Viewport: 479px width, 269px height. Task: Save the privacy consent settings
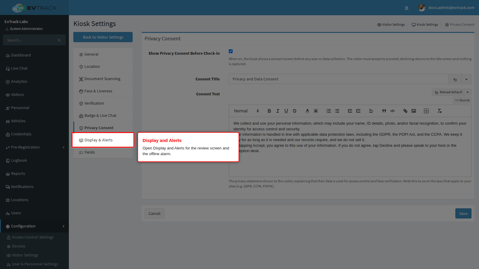point(463,213)
